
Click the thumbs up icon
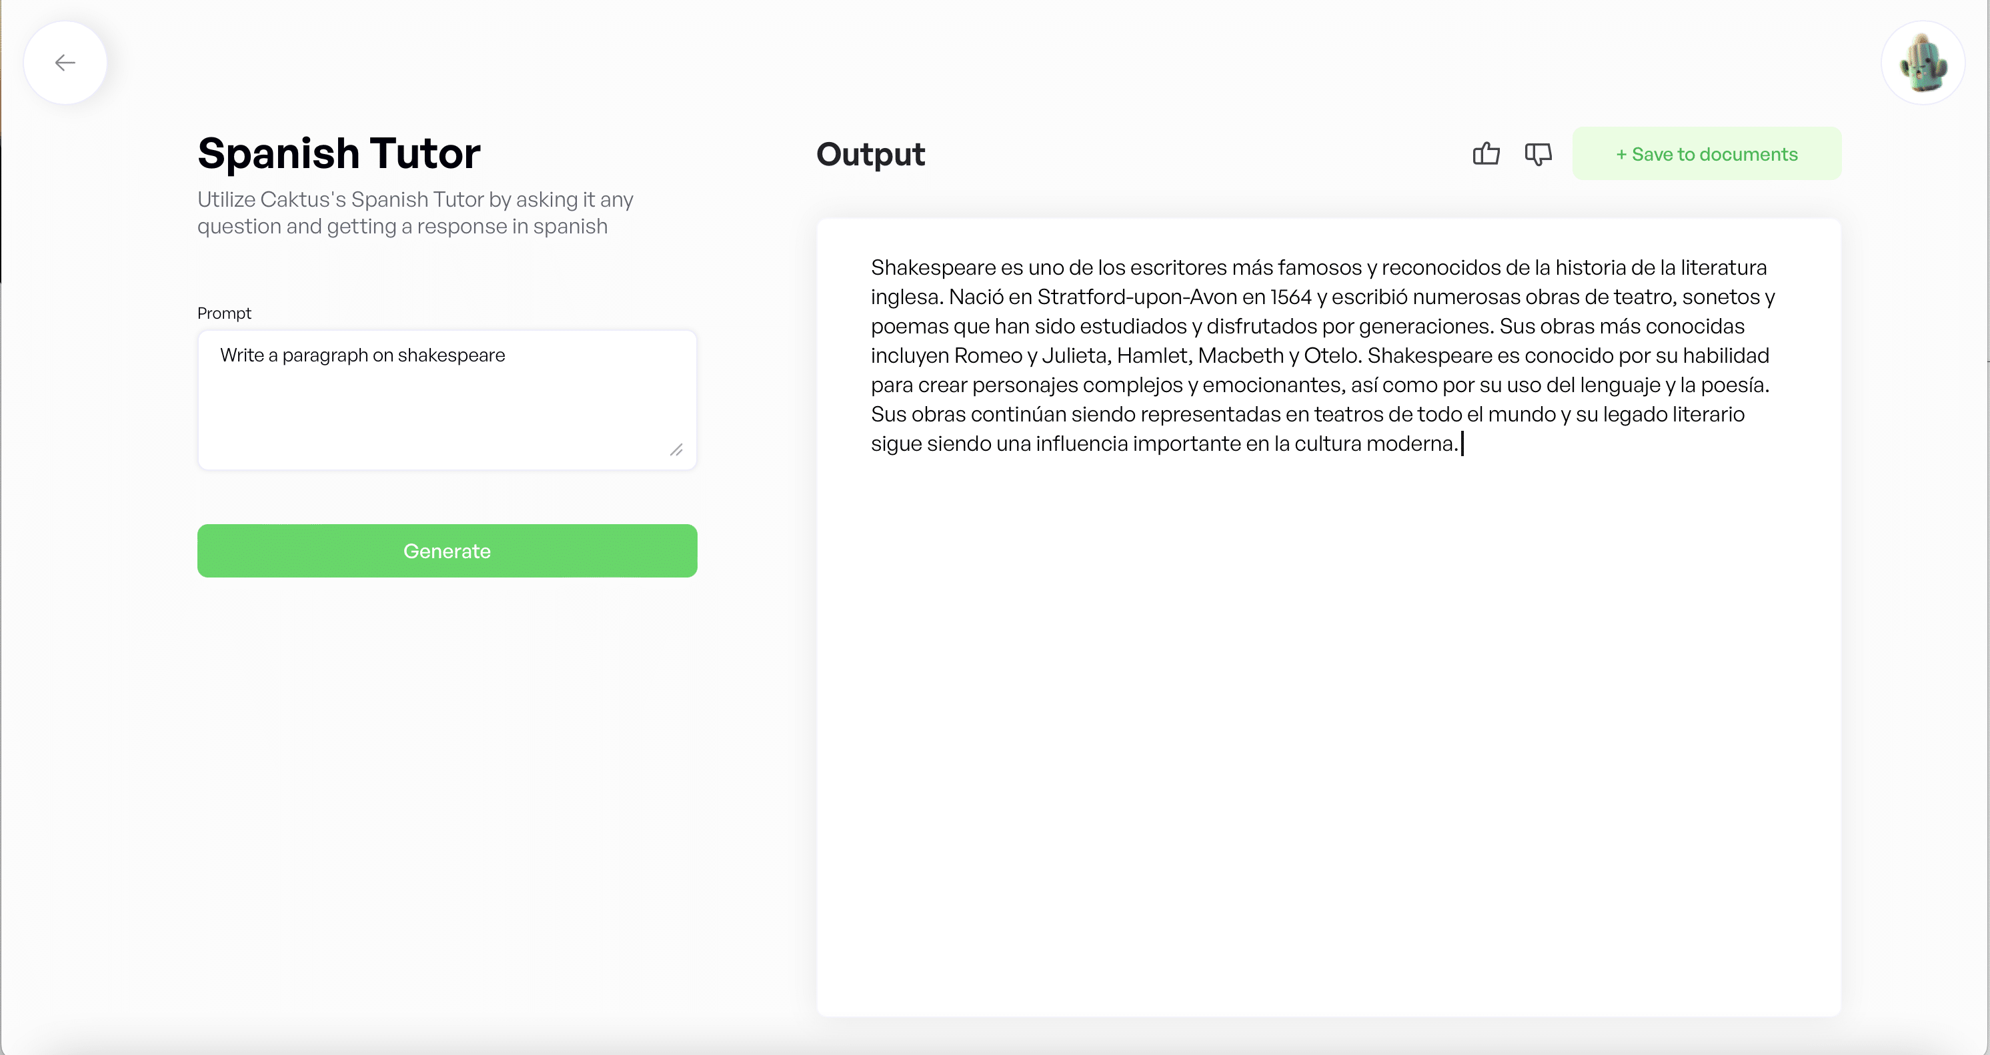point(1486,154)
